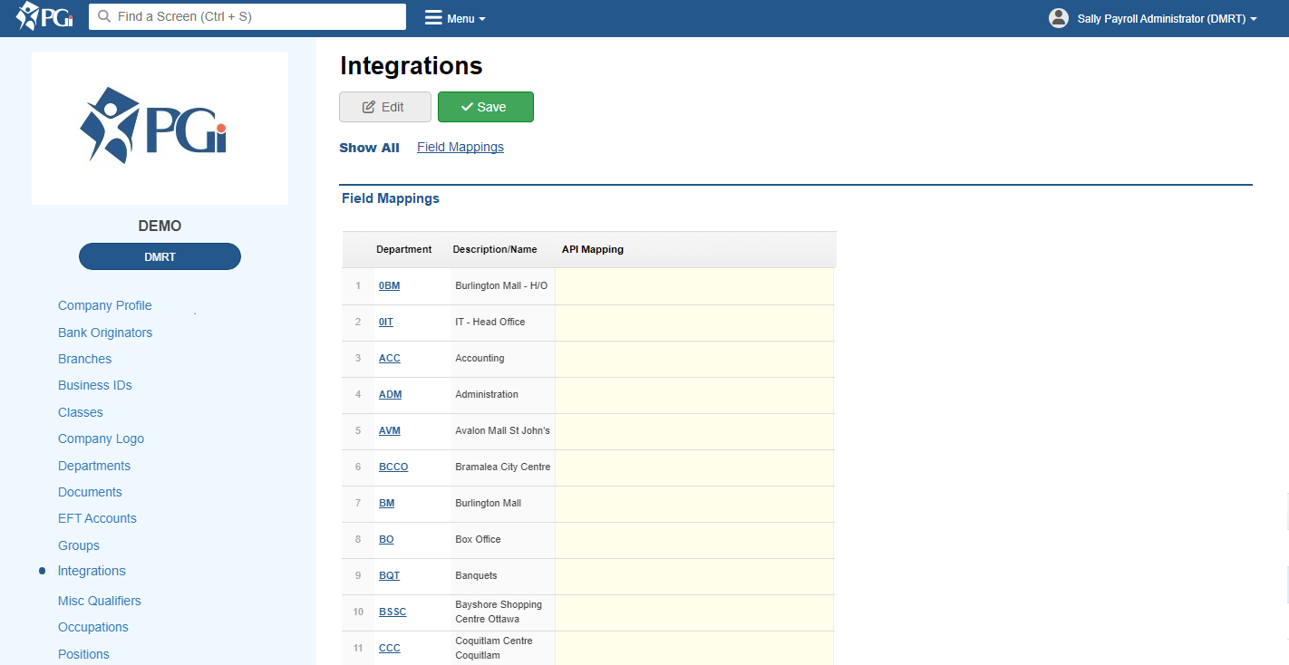Viewport: 1289px width, 665px height.
Task: Click the search magnifier icon
Action: click(x=104, y=17)
